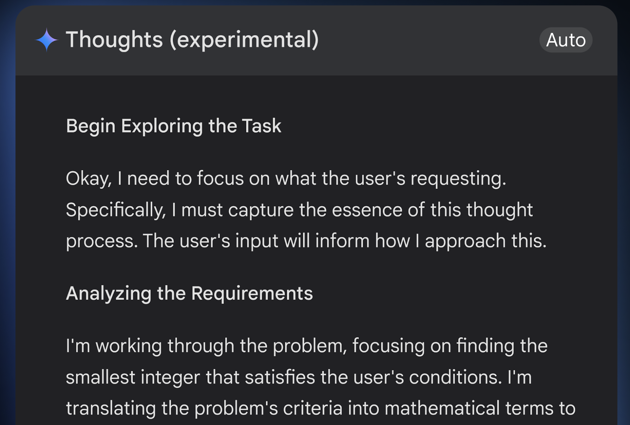Viewport: 630px width, 425px height.
Task: Click the line starting 'process. The user's input'
Action: click(306, 241)
